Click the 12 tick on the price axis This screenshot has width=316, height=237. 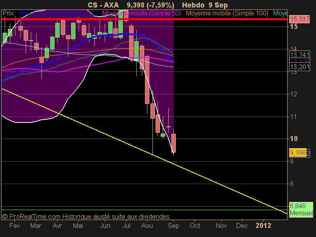293,94
